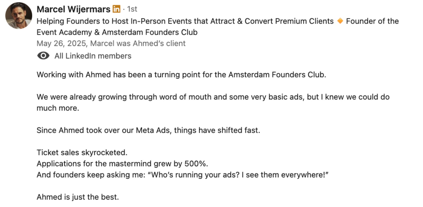Image resolution: width=423 pixels, height=207 pixels.
Task: Click the 'Applications for the mastermind' line
Action: 122,164
